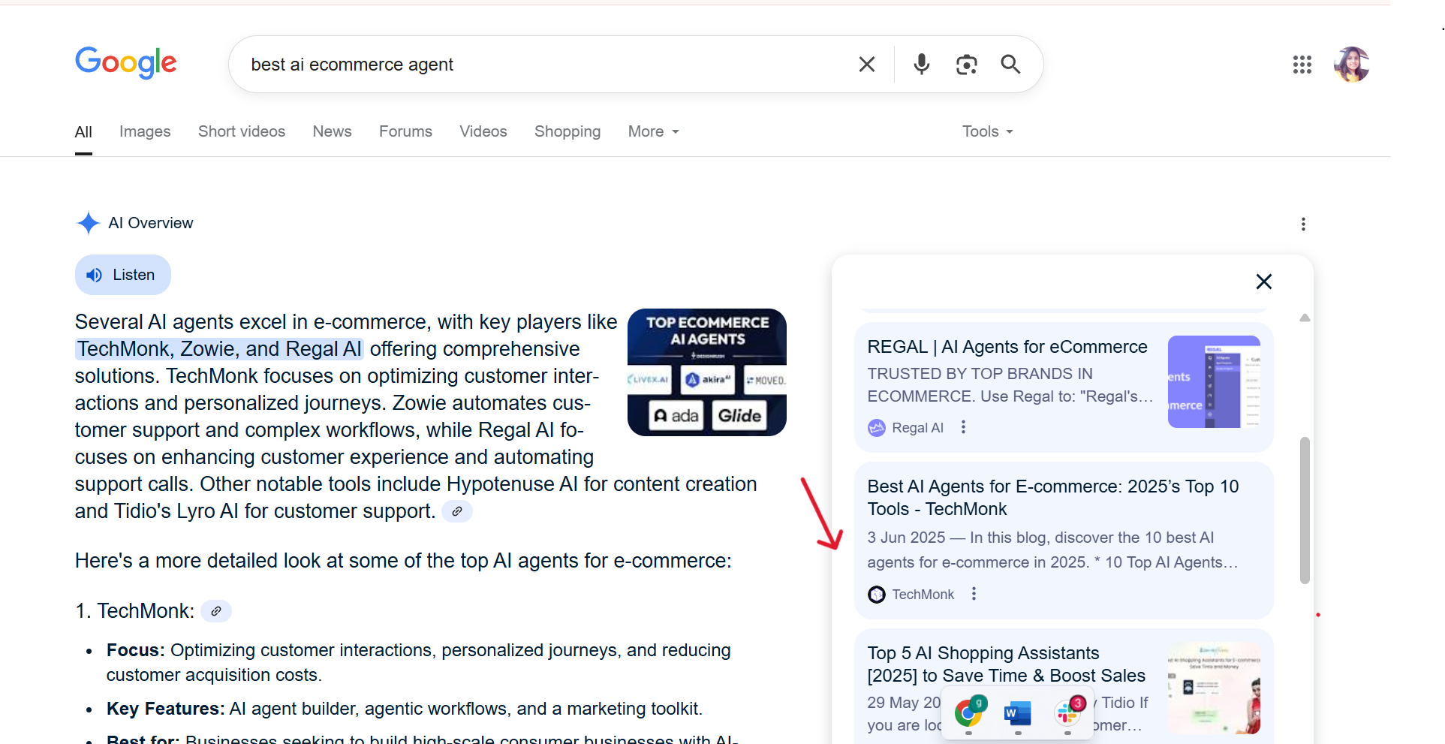Open Microsoft Word from the taskbar
Screen dimensions: 1445x744
1018,712
